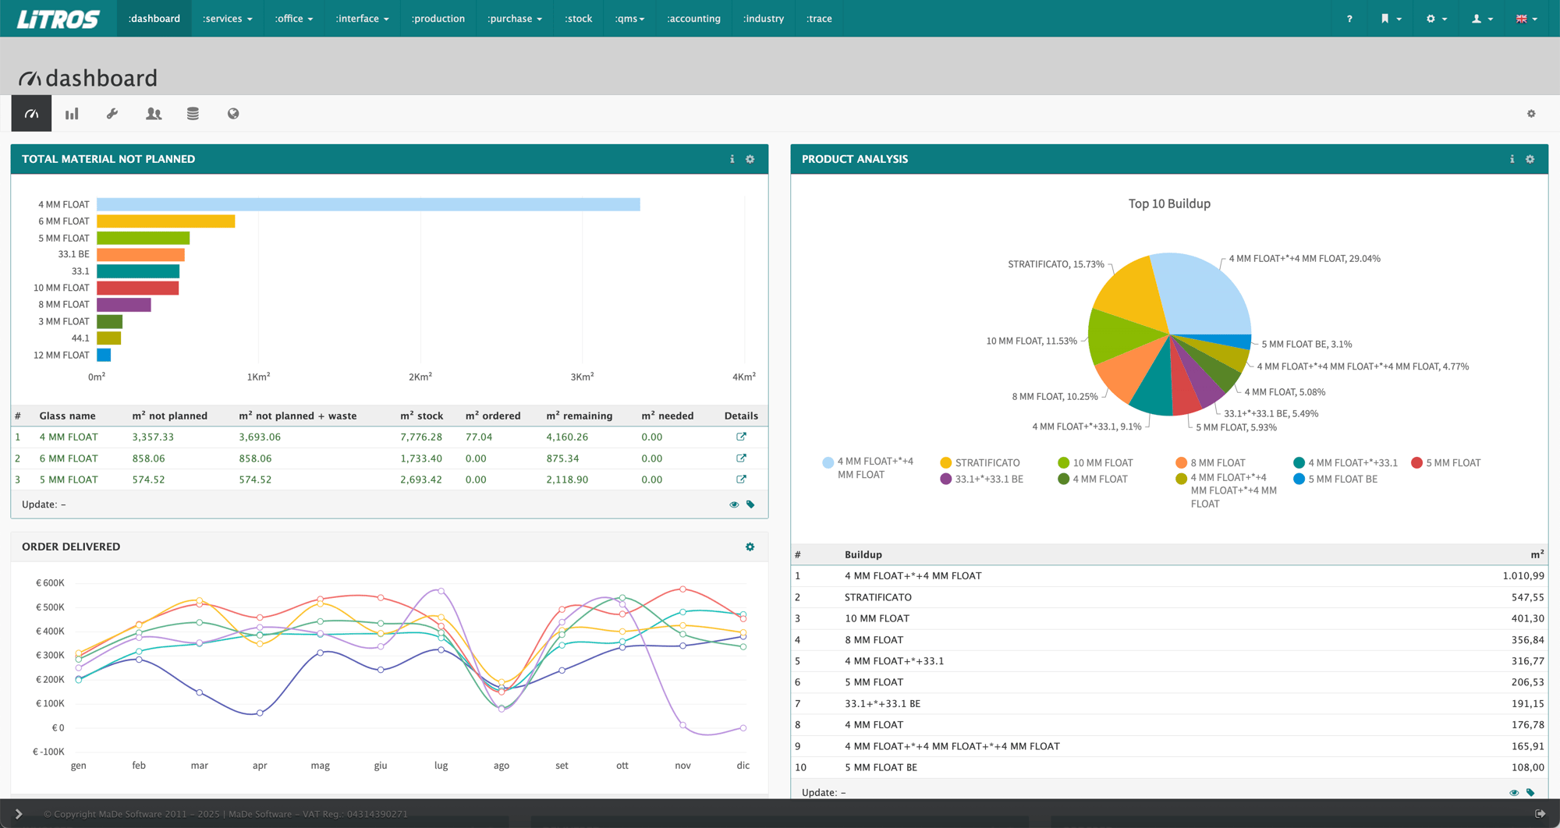
Task: Expand bottom bar chevron arrow
Action: click(19, 814)
